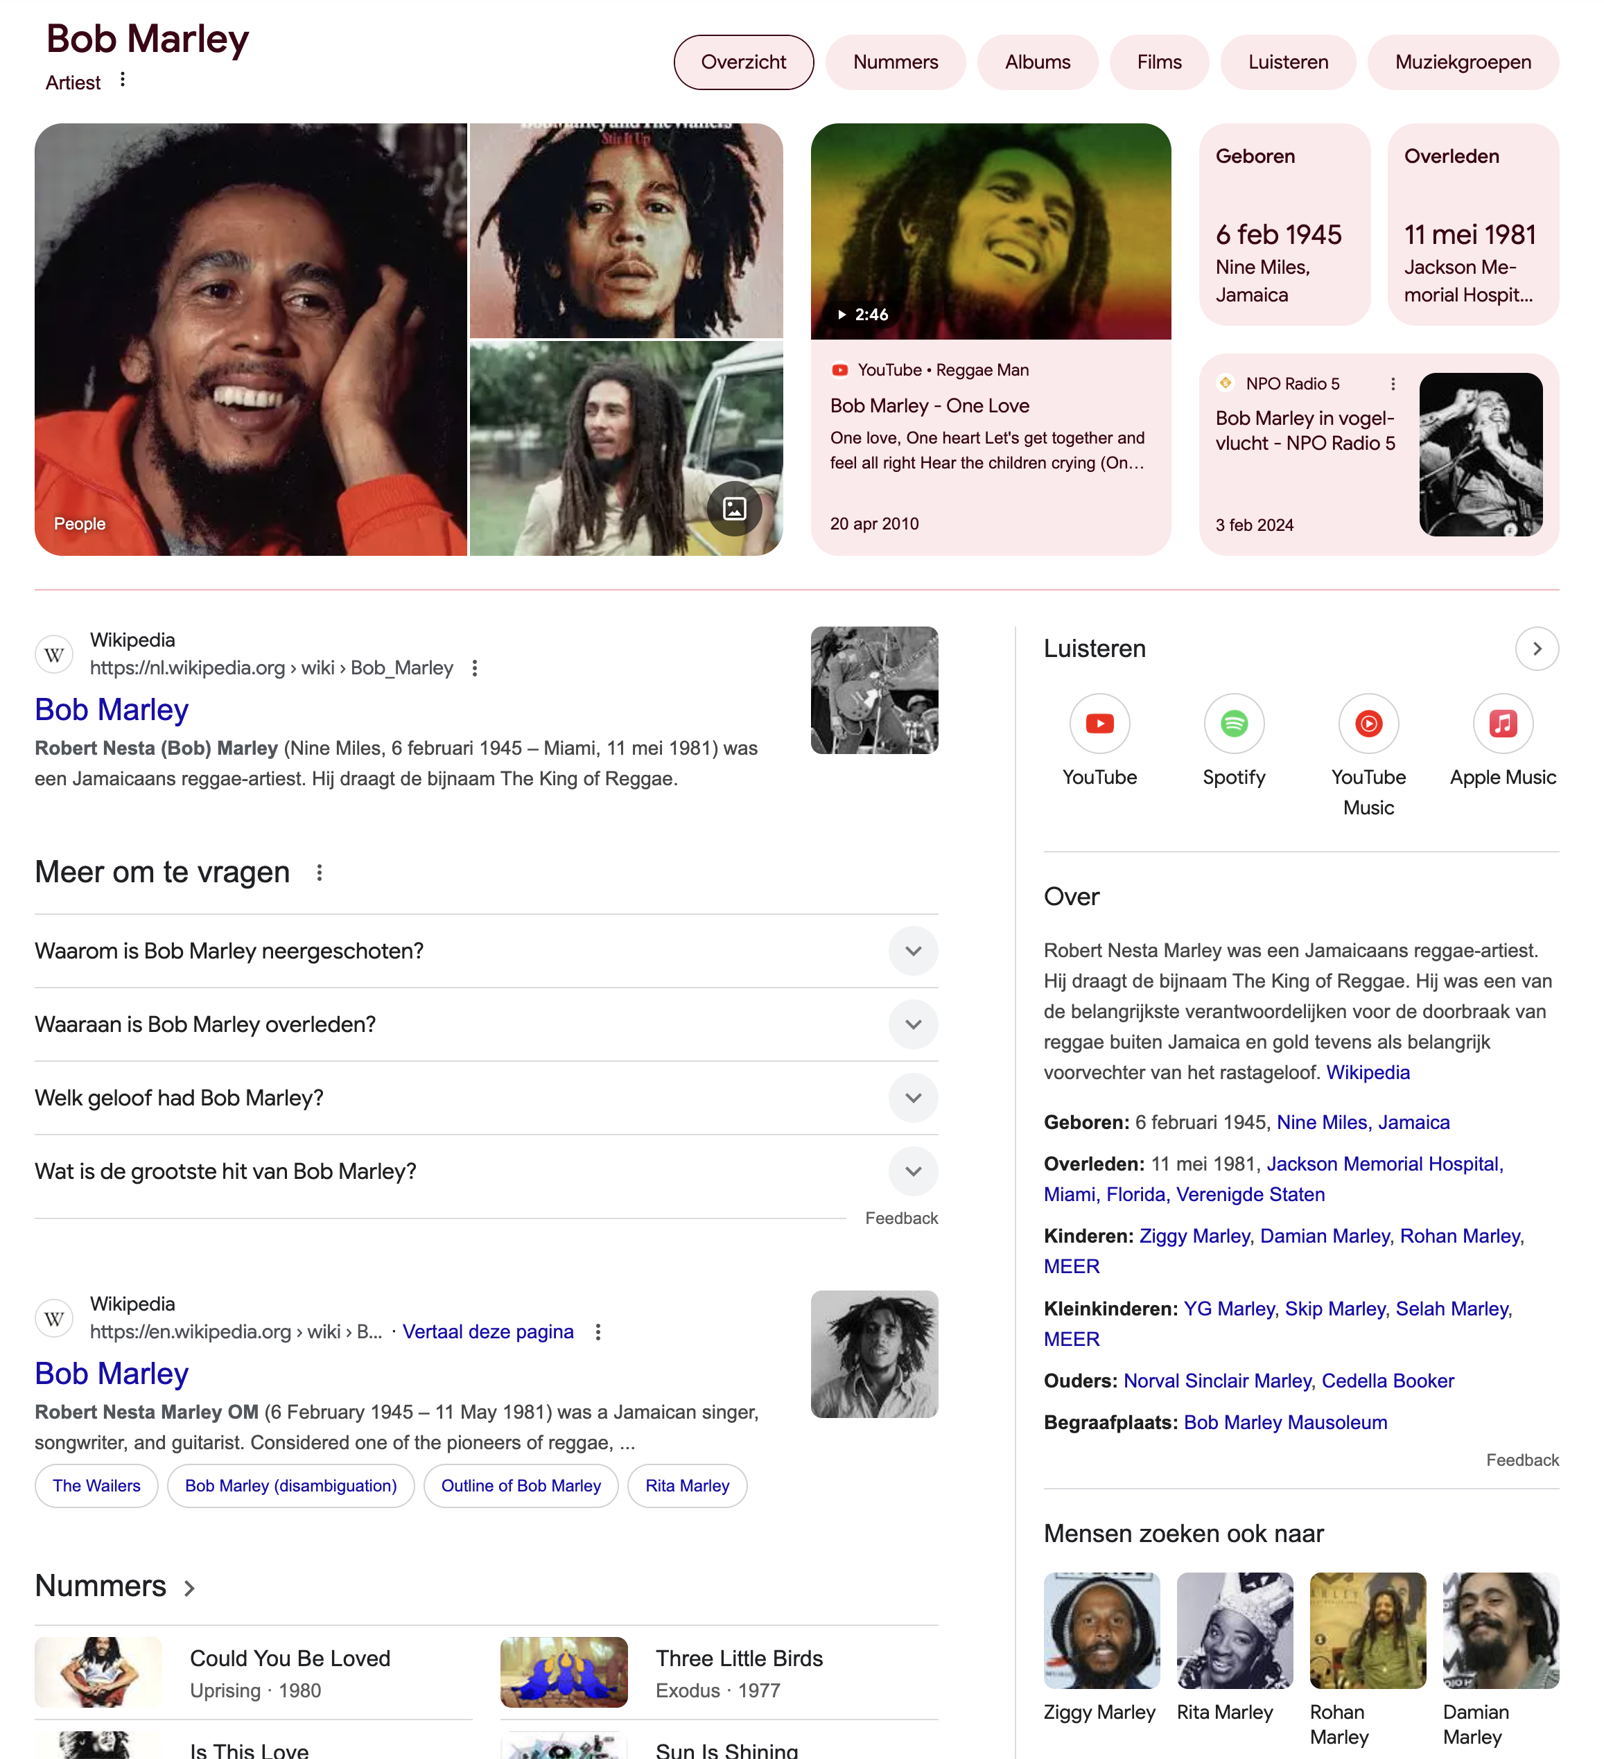Open options next to Meer om te vragen
Screen dimensions: 1604x1759
tap(320, 873)
